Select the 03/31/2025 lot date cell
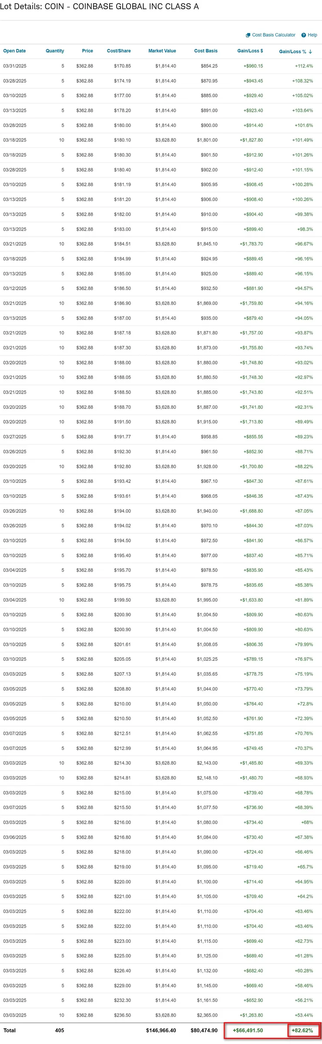This screenshot has height=1044, width=322. (x=15, y=66)
